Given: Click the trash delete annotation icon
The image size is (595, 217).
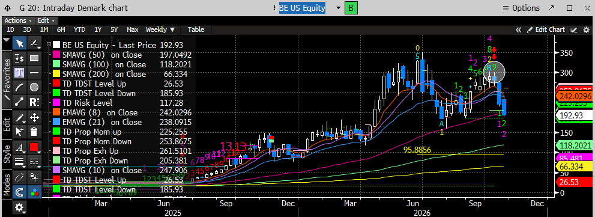Looking at the screenshot, I should [34, 132].
